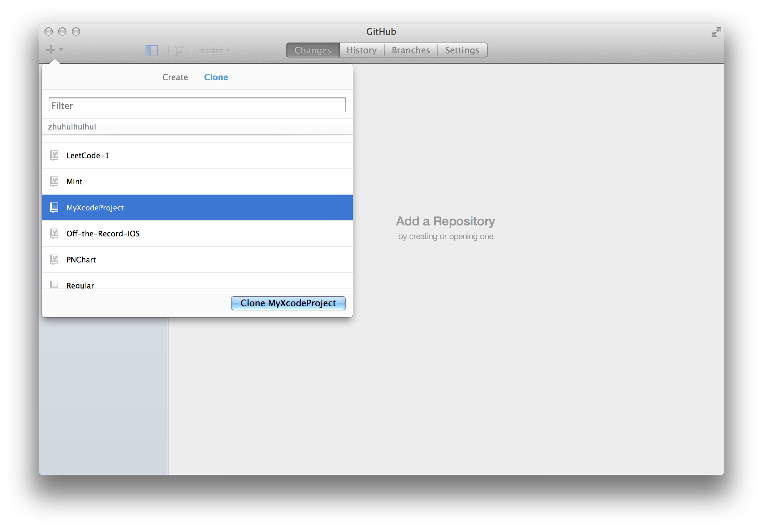Click the zoom window button
This screenshot has height=529, width=763.
[76, 32]
